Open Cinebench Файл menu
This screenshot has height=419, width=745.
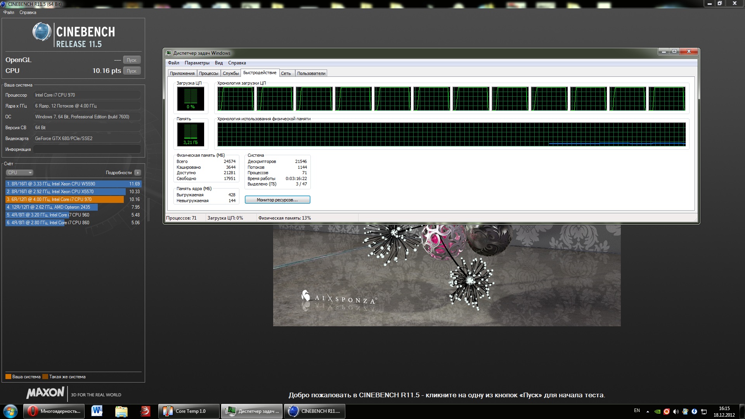[x=9, y=12]
